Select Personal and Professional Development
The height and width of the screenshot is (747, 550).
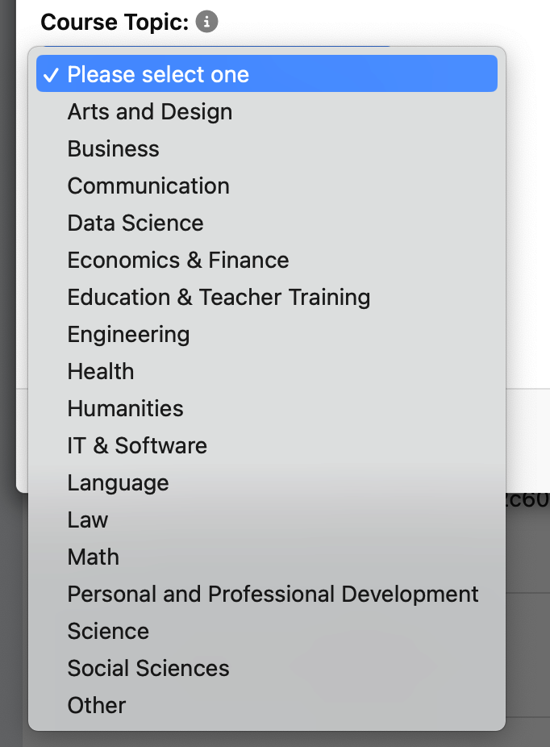[267, 594]
